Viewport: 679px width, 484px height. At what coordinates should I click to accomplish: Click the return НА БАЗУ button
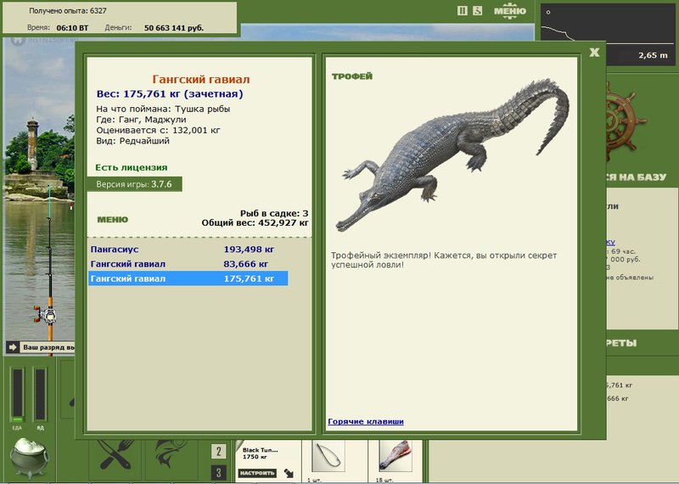pos(636,177)
